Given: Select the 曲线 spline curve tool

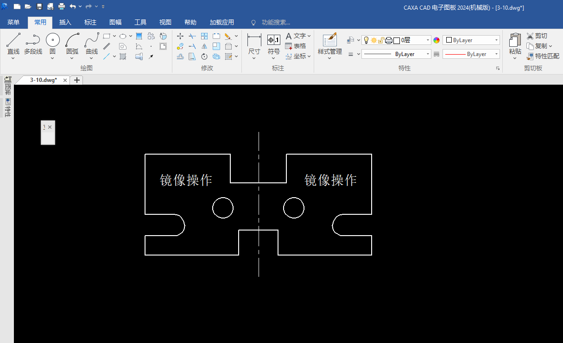Looking at the screenshot, I should point(92,44).
